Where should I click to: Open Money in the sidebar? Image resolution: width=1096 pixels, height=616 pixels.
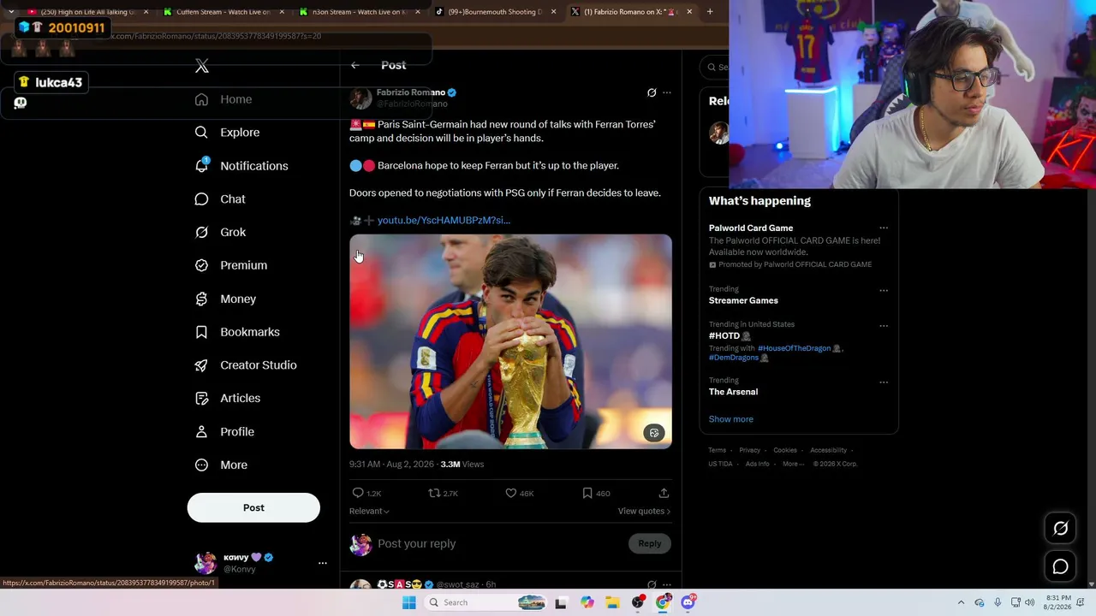(225, 299)
